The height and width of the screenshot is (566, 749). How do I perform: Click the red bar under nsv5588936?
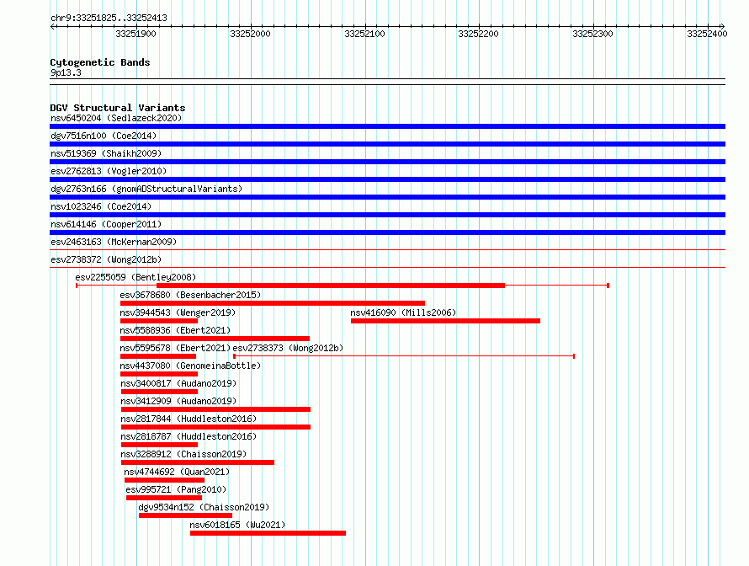pyautogui.click(x=215, y=339)
